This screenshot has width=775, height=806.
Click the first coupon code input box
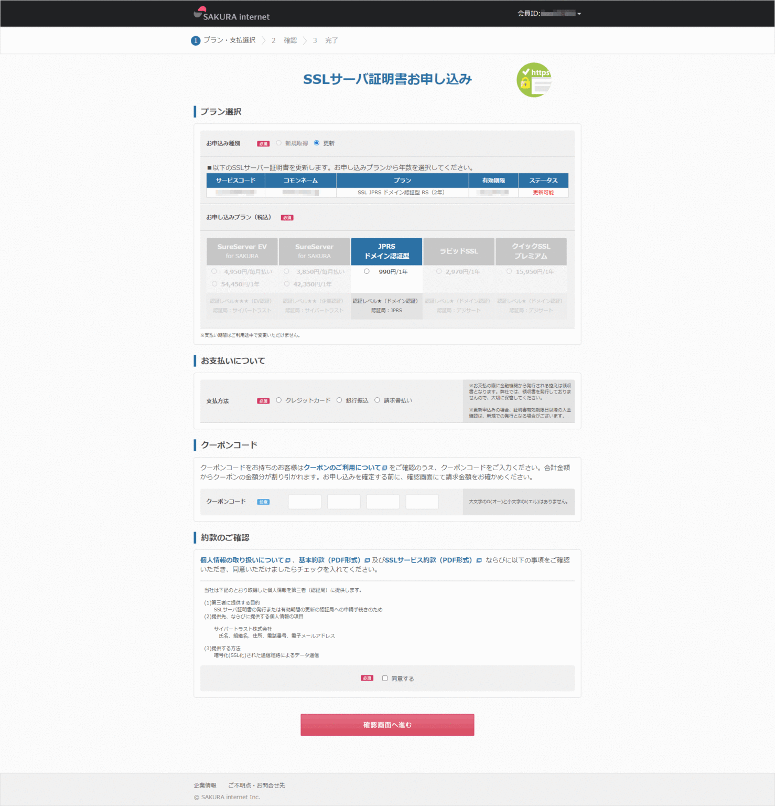(304, 501)
